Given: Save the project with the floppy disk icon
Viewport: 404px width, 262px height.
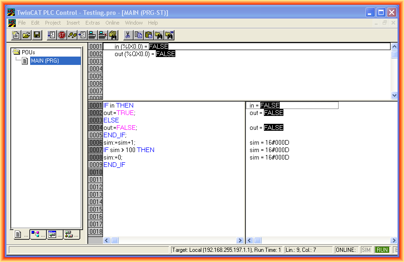Looking at the screenshot, I should pyautogui.click(x=37, y=35).
